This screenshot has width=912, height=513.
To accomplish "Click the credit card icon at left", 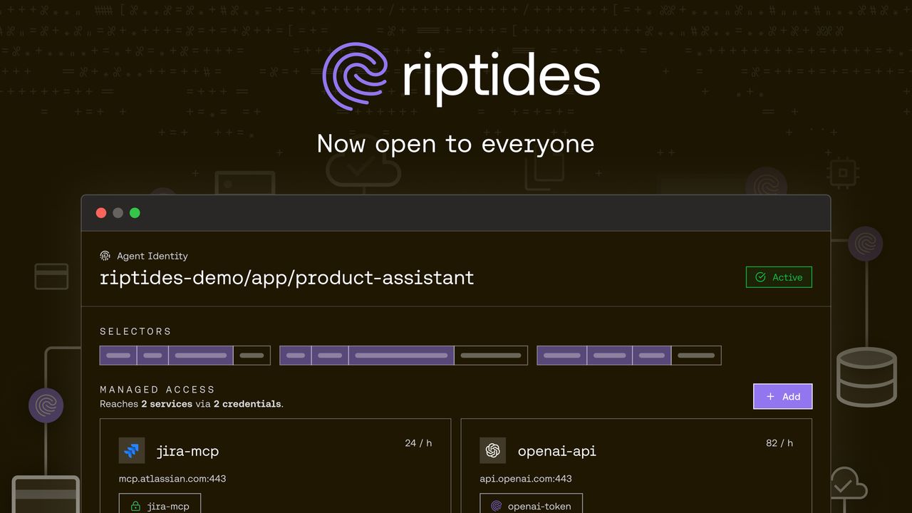I will coord(51,276).
